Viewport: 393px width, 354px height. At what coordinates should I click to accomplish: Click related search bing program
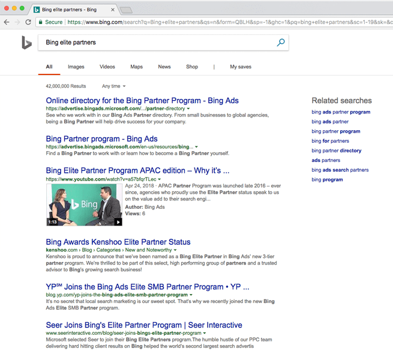(x=327, y=179)
